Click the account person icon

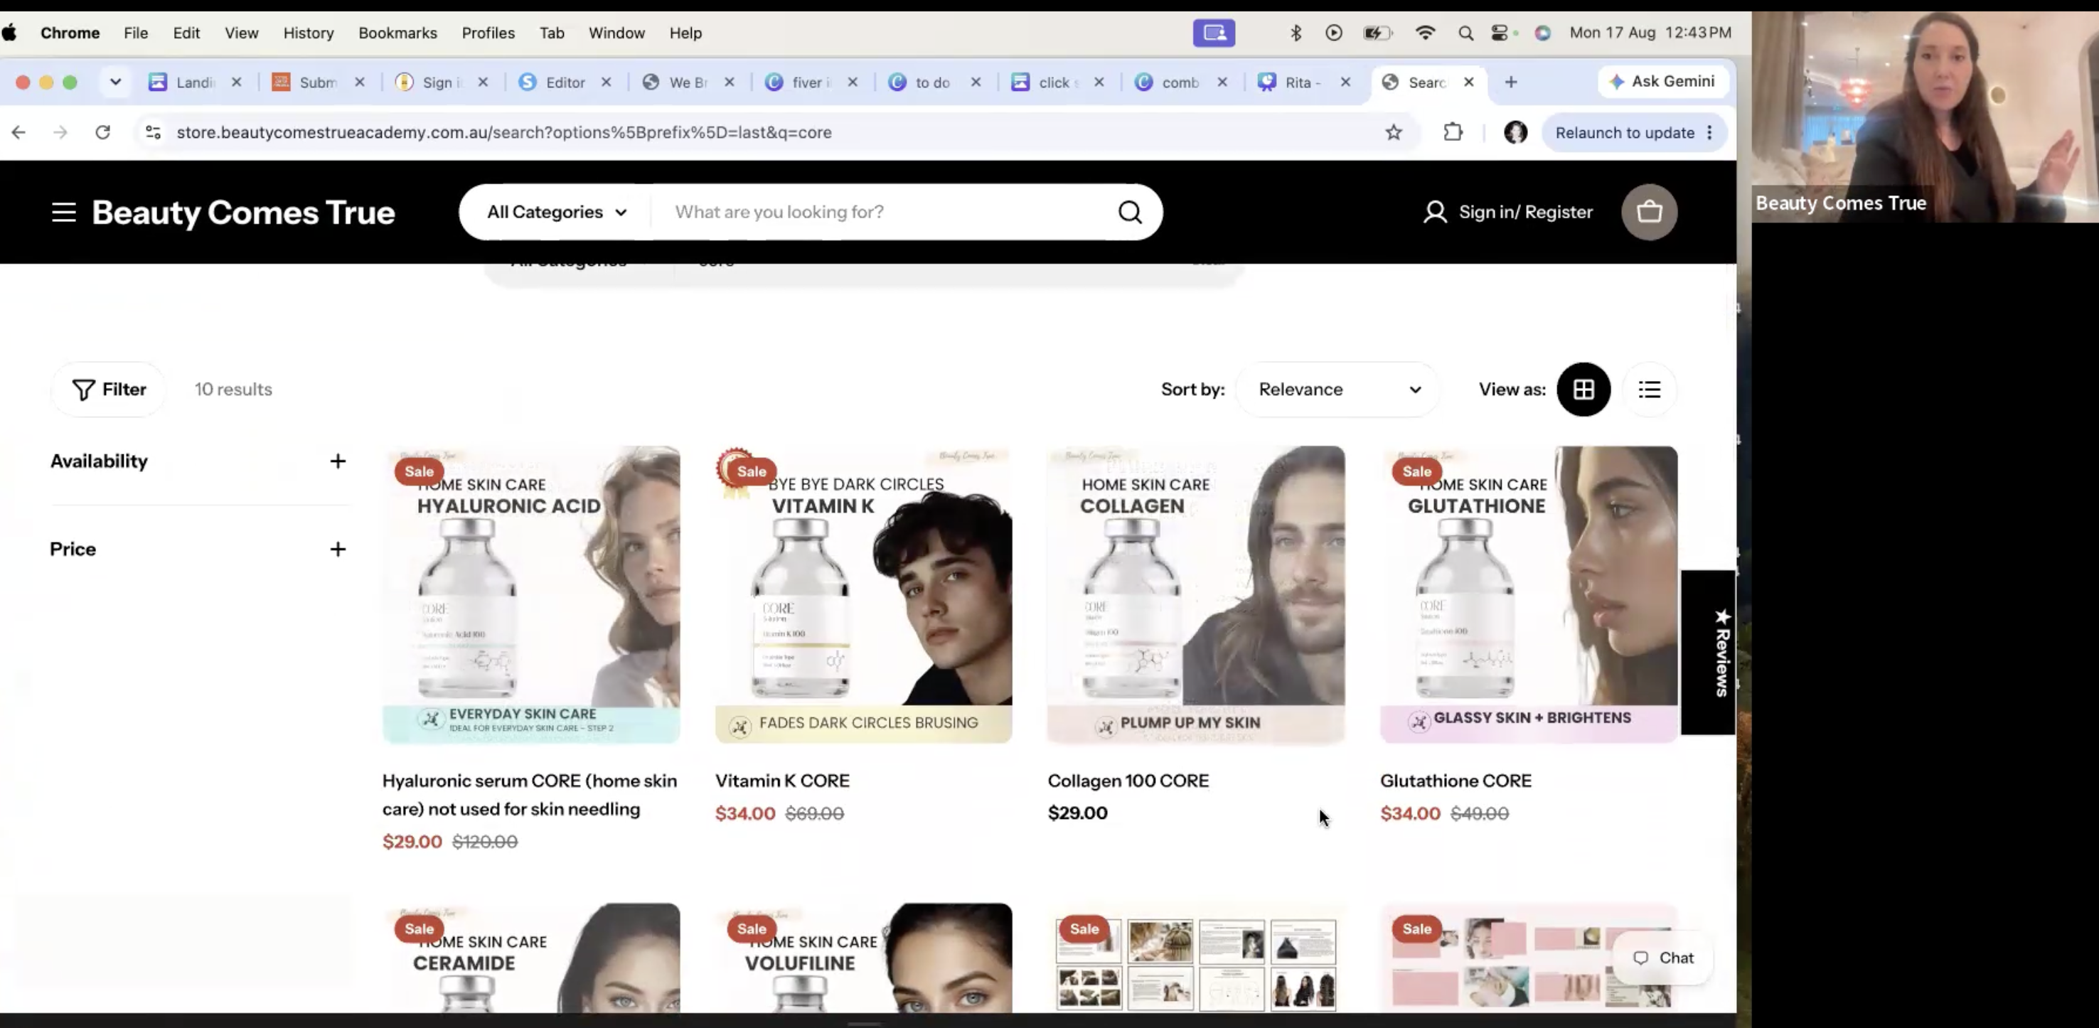click(1435, 213)
